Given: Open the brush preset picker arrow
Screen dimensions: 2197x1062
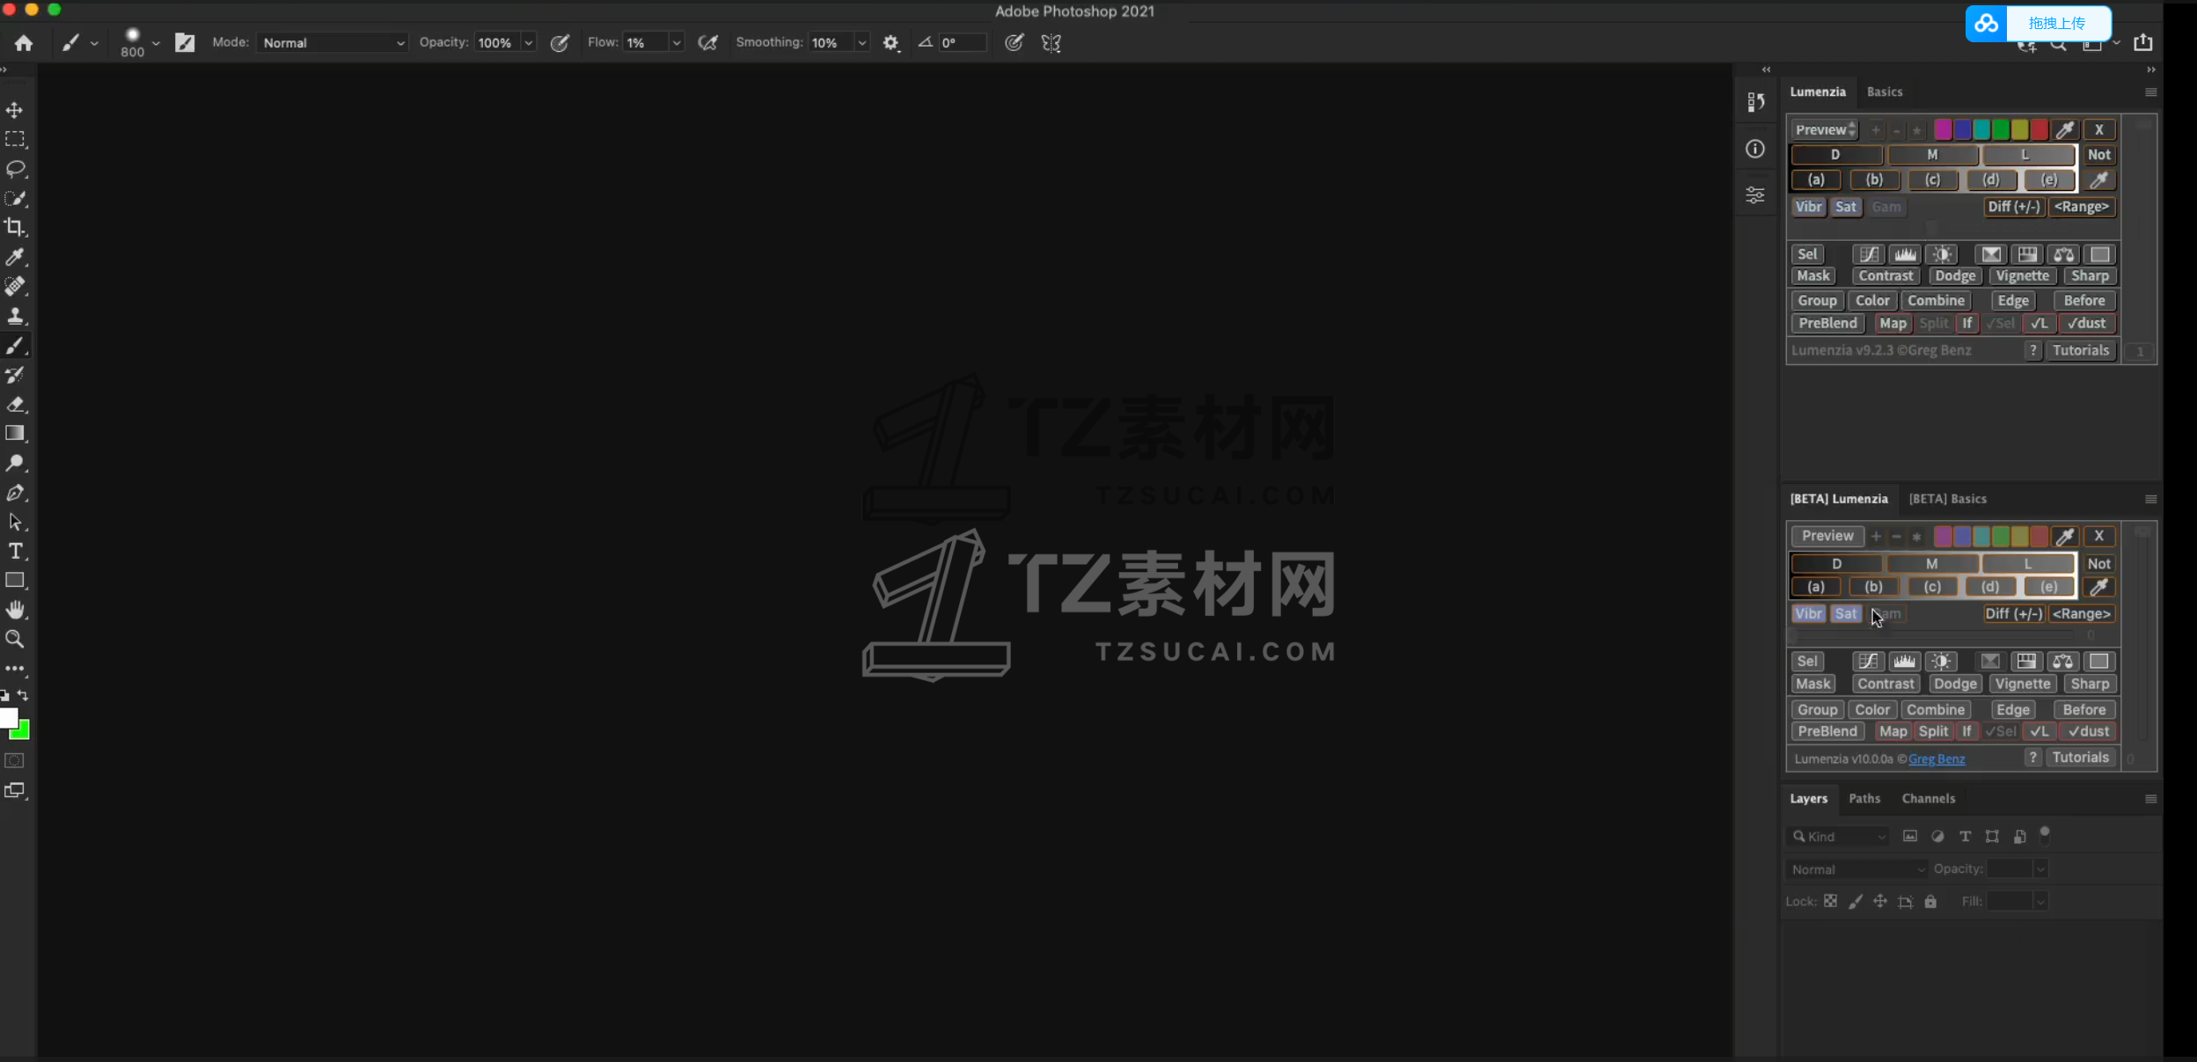Looking at the screenshot, I should tap(156, 43).
